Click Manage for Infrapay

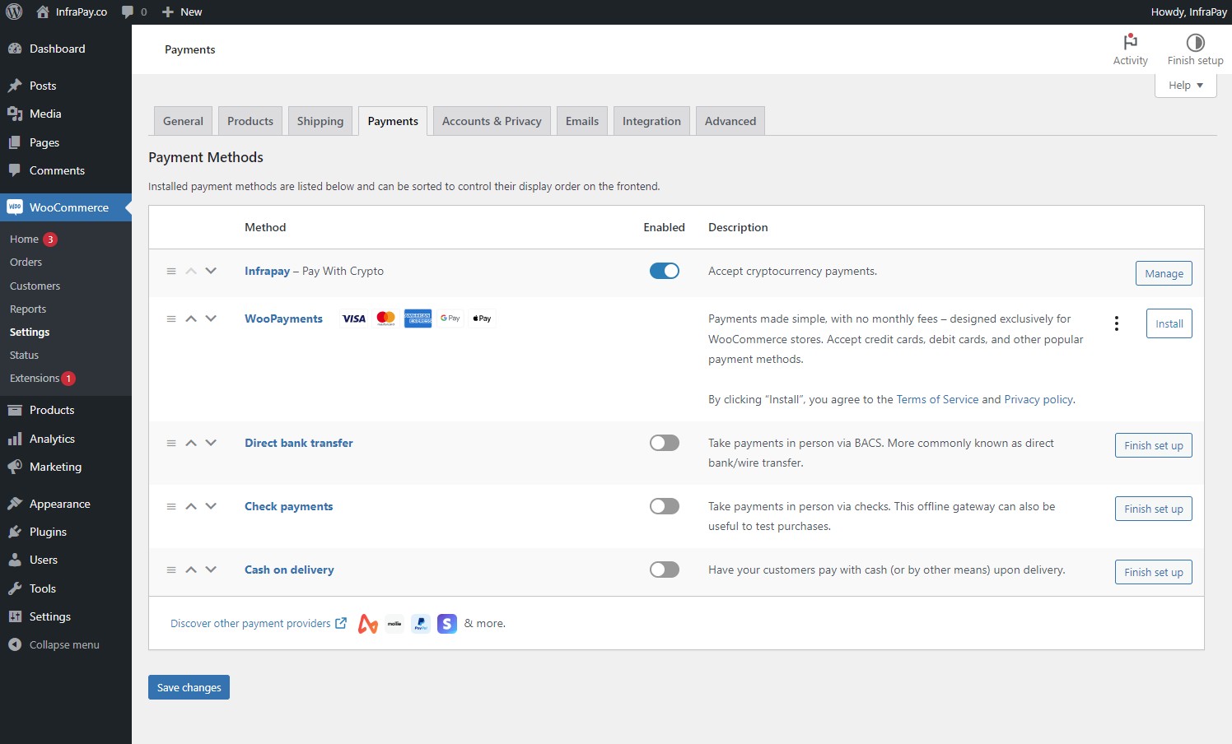coord(1164,273)
